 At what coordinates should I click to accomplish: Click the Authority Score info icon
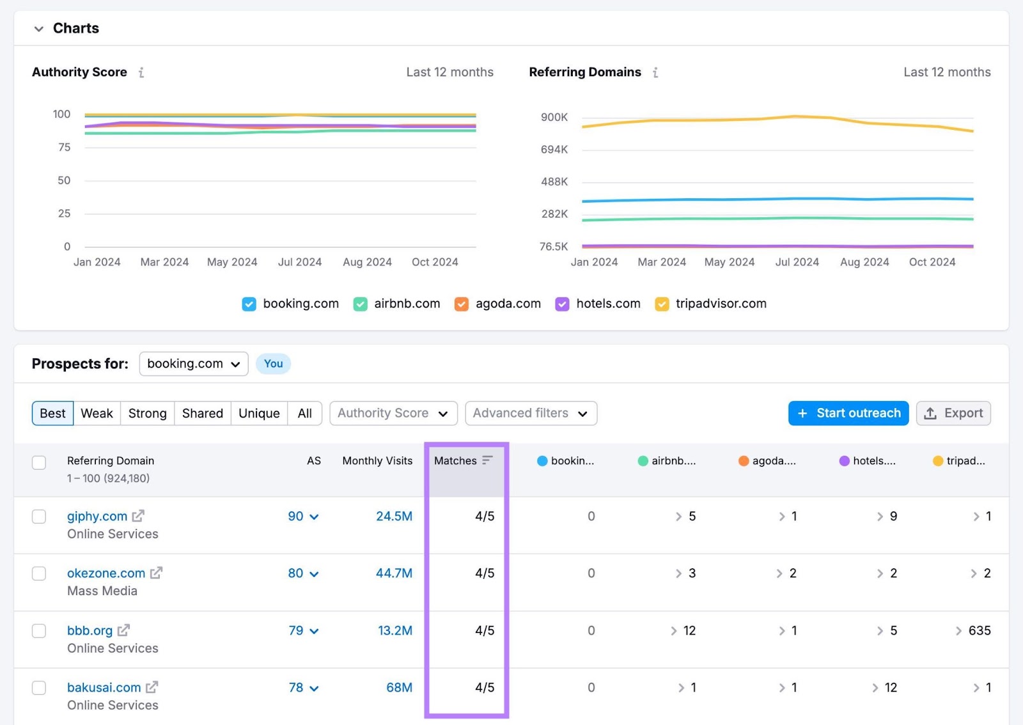click(x=141, y=73)
